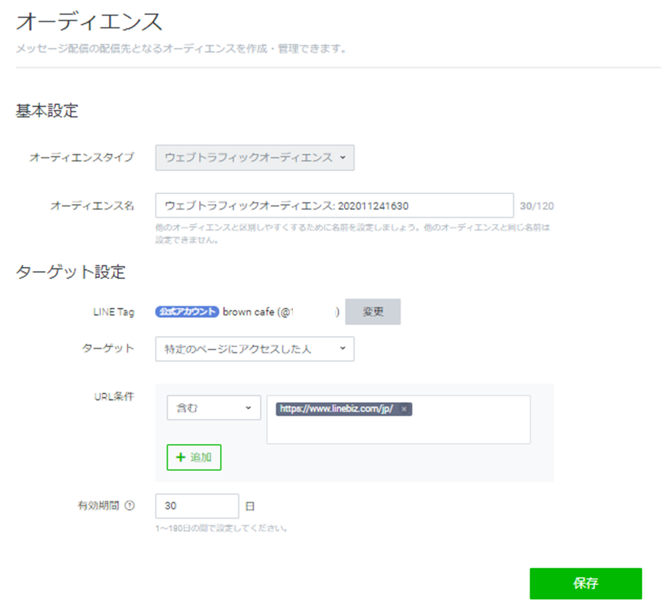Click the 変更 button next to LINE Tag
Image resolution: width=661 pixels, height=612 pixels.
[373, 312]
